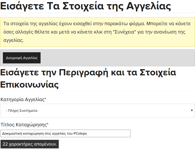Open the Κατηγορία Αγγελίας dropdown
Viewport: 195px width, 151px height.
pos(97,111)
